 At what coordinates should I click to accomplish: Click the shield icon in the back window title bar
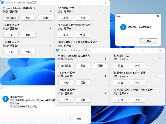coord(2,3)
